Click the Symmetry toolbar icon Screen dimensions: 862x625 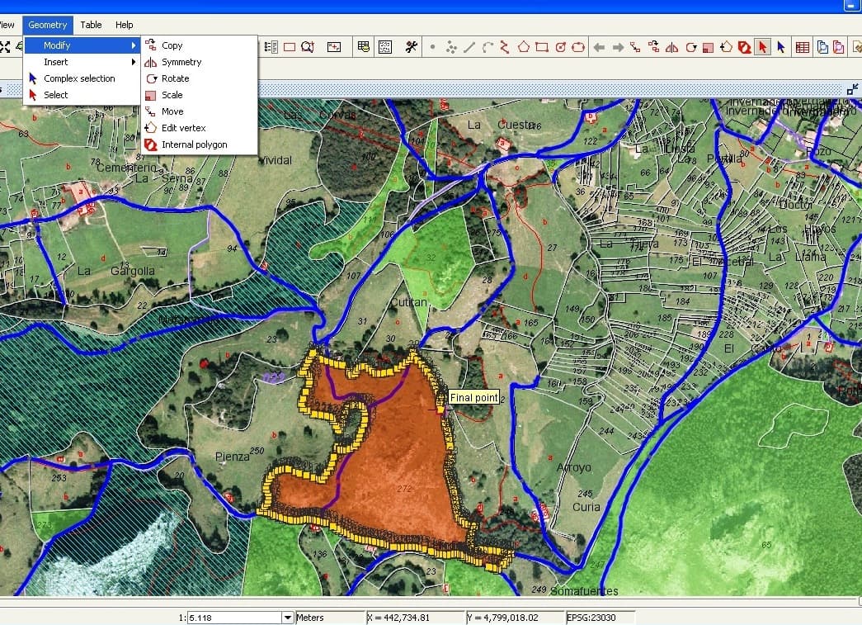(671, 47)
